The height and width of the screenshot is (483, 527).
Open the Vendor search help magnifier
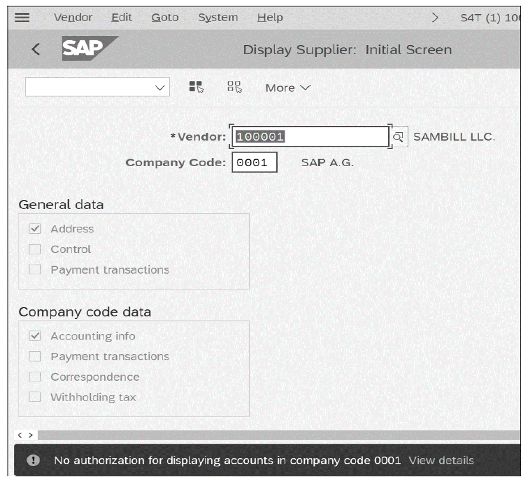tap(398, 137)
